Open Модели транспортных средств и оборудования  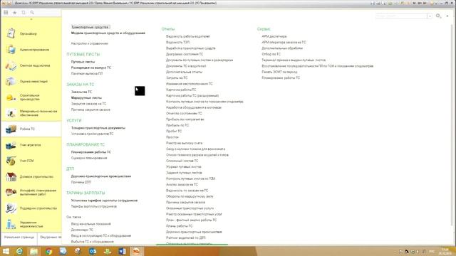coord(108,33)
